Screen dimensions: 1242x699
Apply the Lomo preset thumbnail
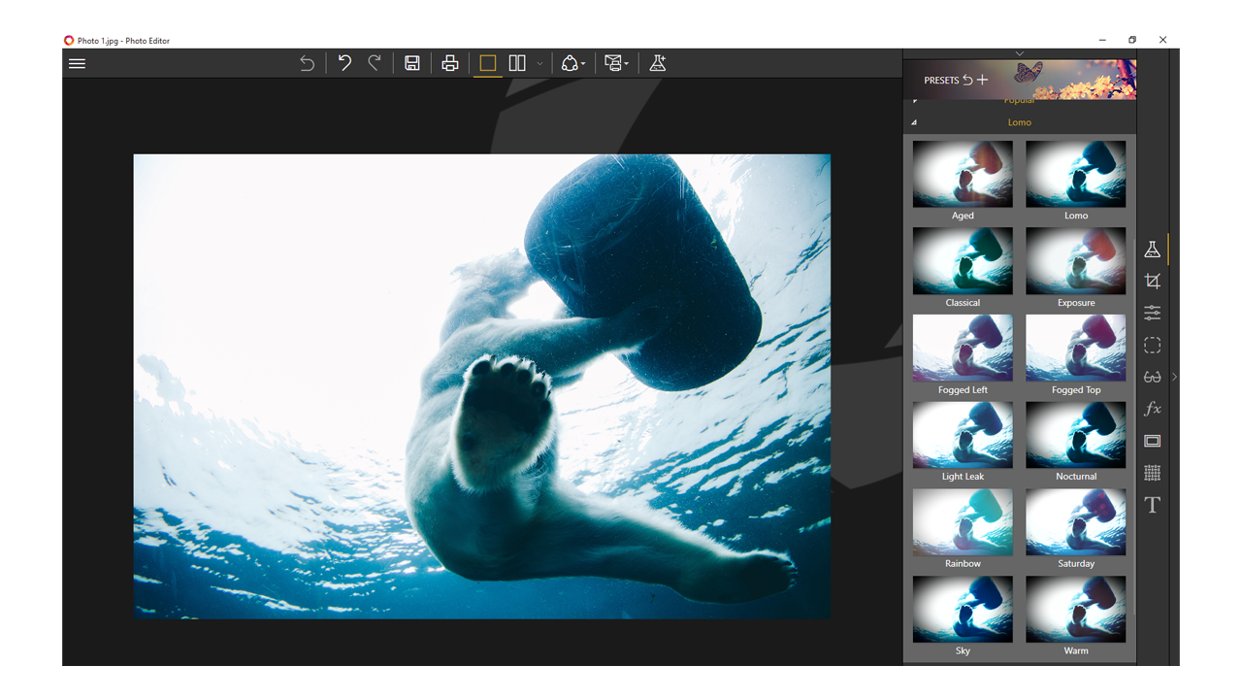coord(1076,175)
